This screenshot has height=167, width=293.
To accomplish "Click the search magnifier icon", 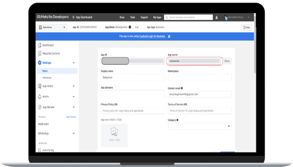I will point(167,17).
